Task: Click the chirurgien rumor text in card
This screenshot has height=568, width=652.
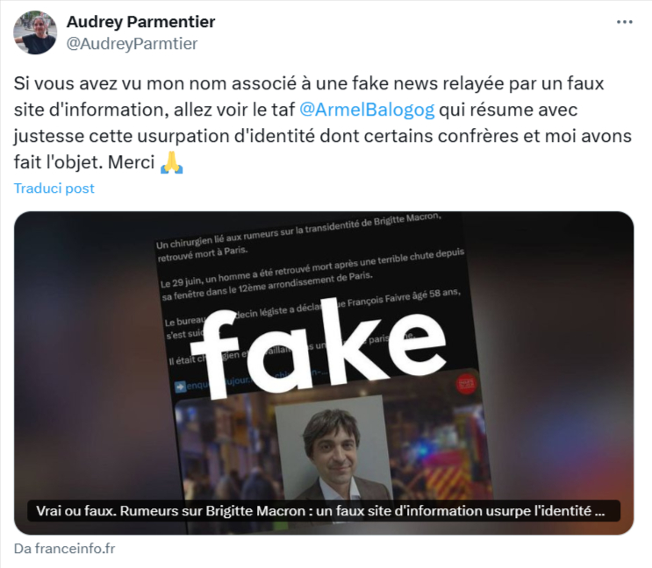Action: pos(298,236)
